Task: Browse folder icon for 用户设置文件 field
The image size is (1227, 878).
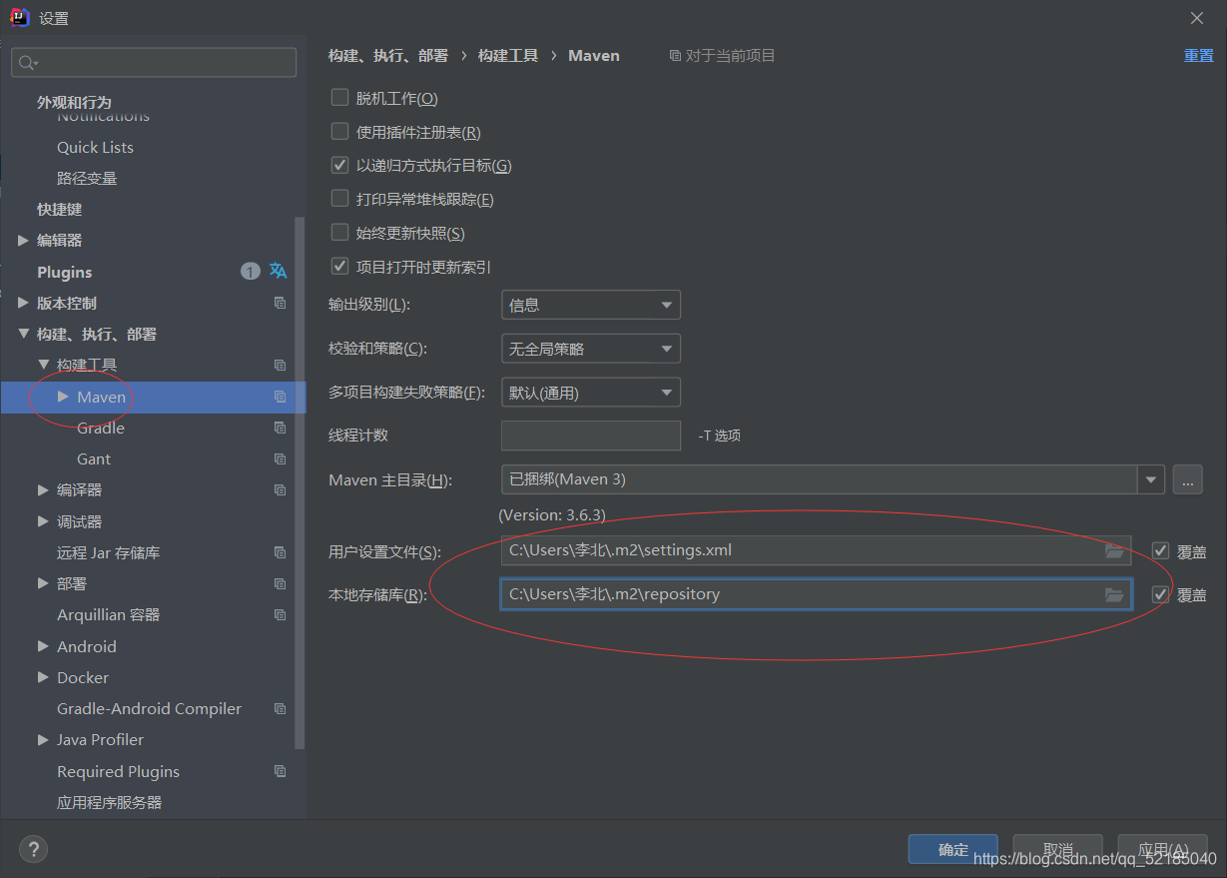Action: tap(1114, 550)
